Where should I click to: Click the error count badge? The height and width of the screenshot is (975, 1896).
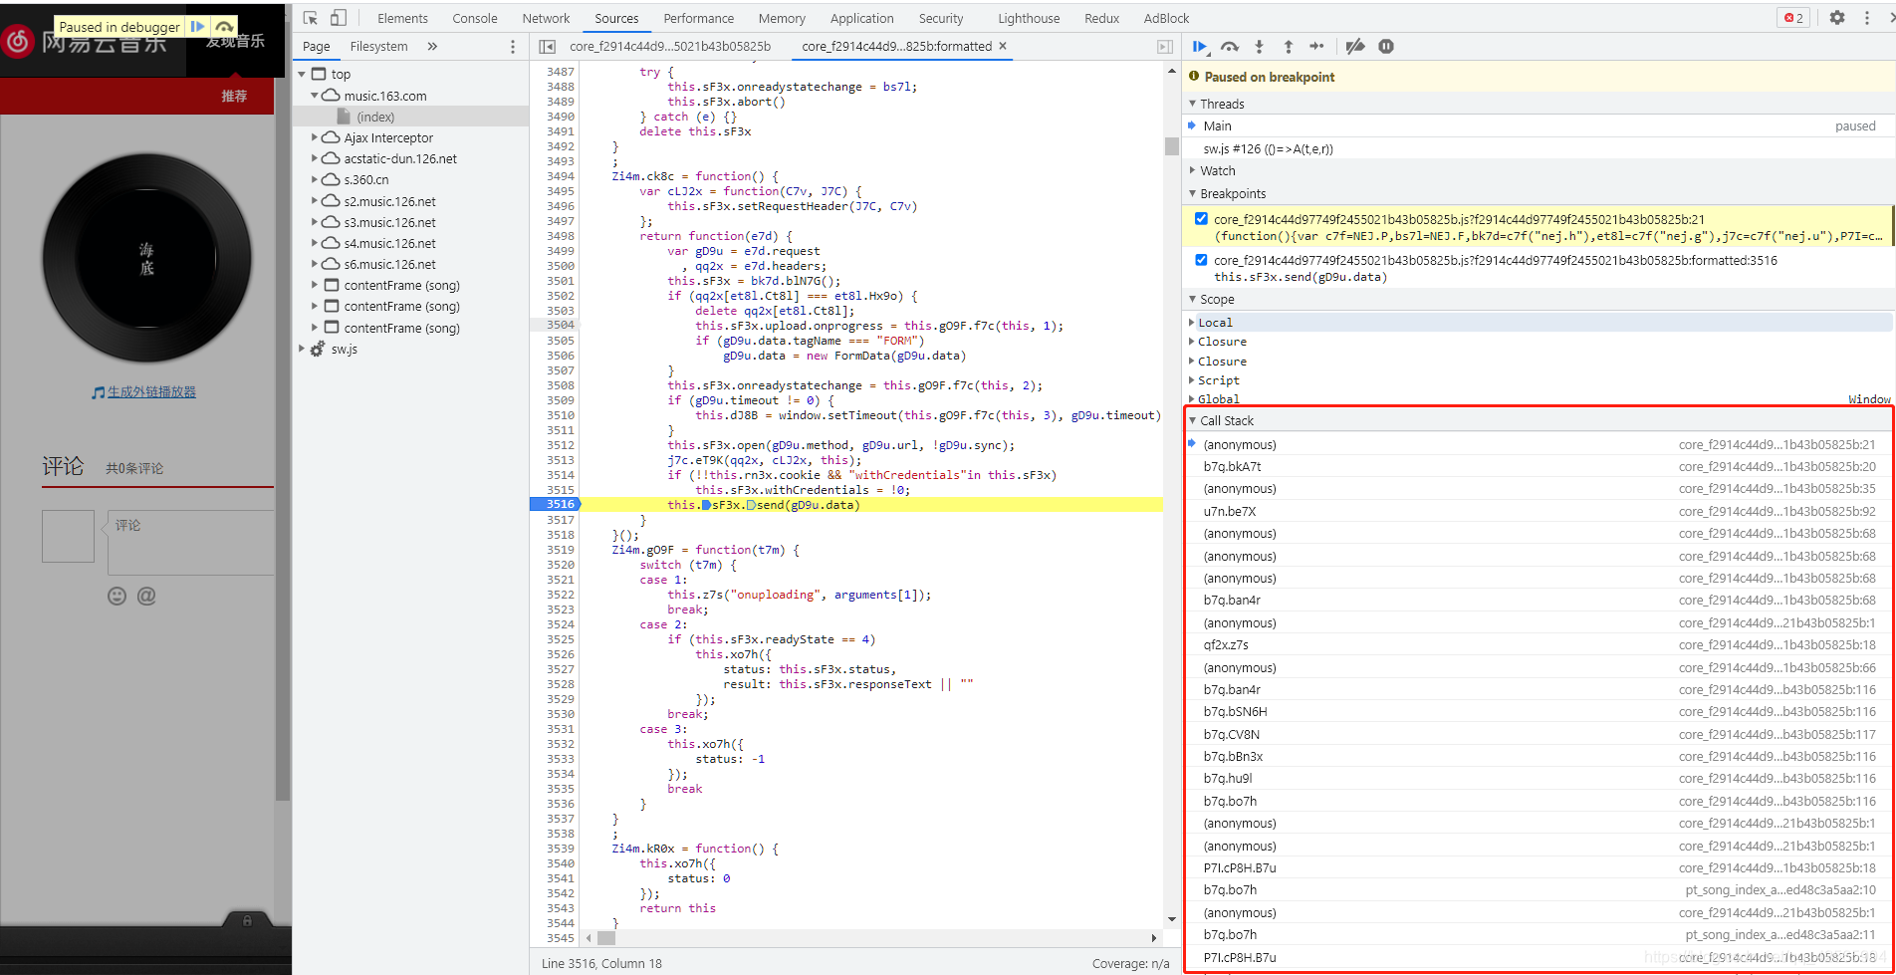[1793, 18]
